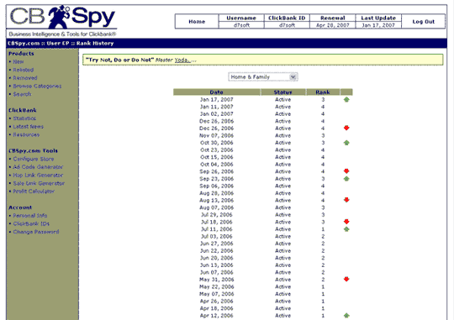
Task: Click the Date column header
Action: [216, 92]
